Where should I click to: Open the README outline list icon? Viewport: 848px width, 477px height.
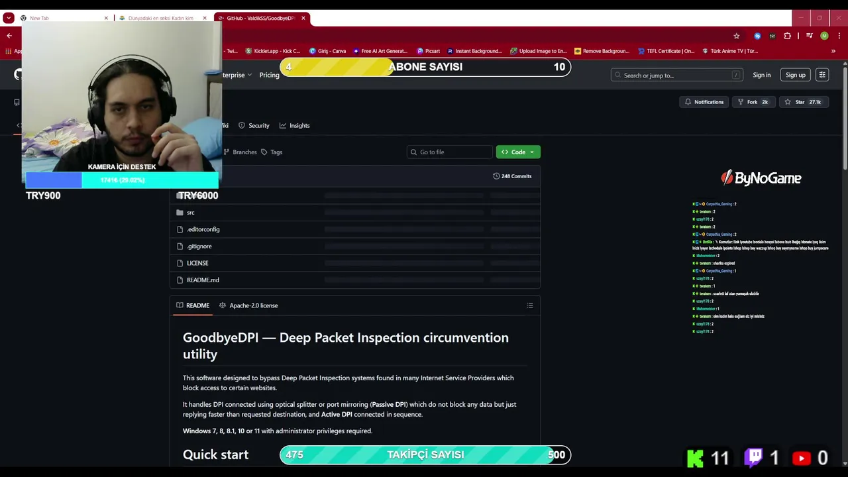[x=530, y=305]
